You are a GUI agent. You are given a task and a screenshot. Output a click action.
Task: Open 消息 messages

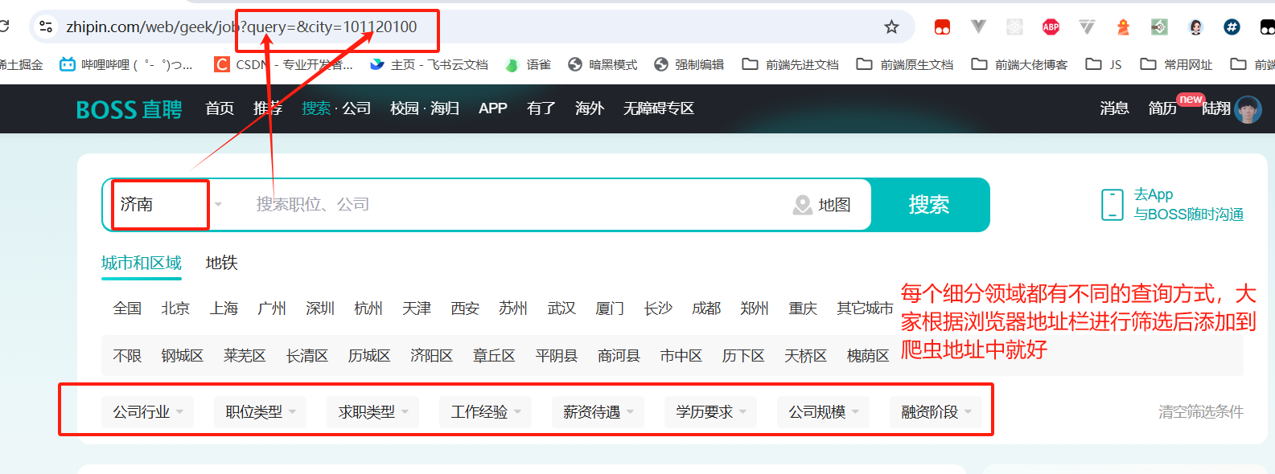coord(1115,108)
